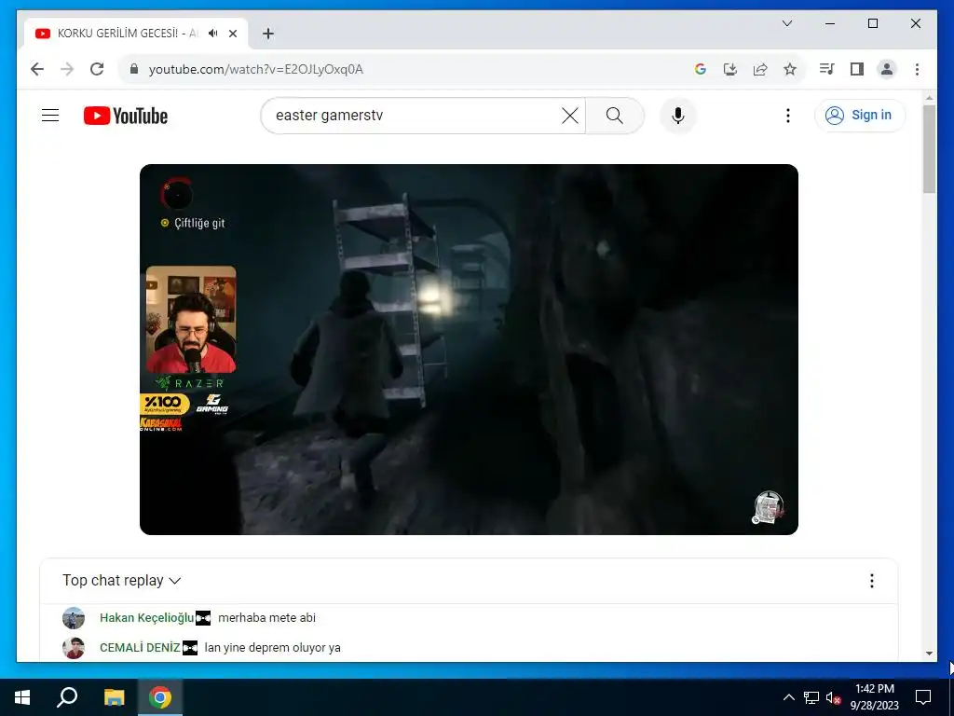Open Windows notification center
Viewport: 954px width, 716px height.
coord(923,697)
